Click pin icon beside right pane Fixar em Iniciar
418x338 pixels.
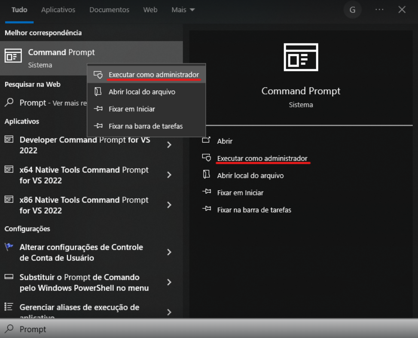click(207, 192)
